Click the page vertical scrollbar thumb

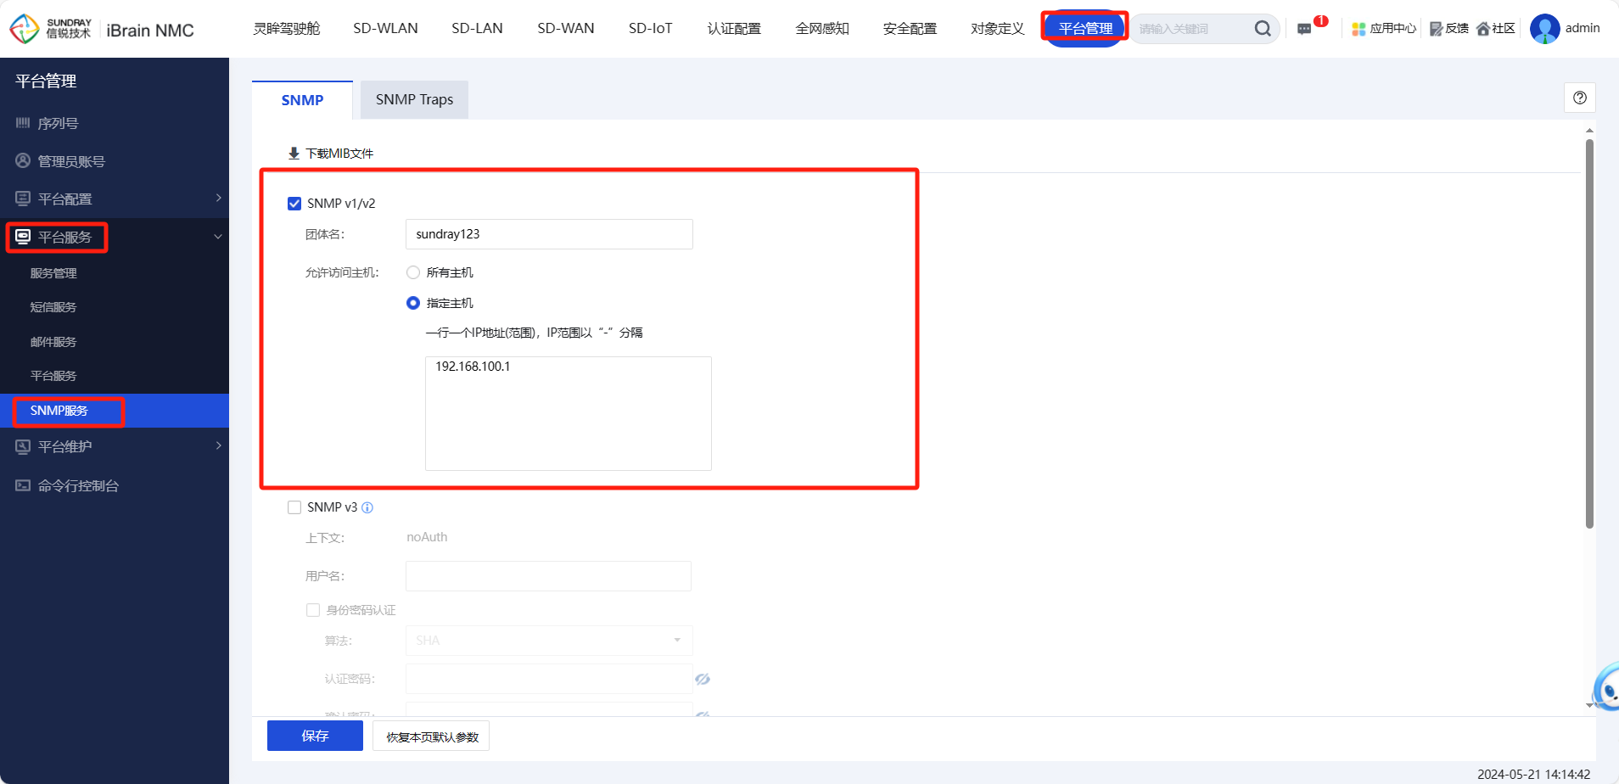[1589, 333]
